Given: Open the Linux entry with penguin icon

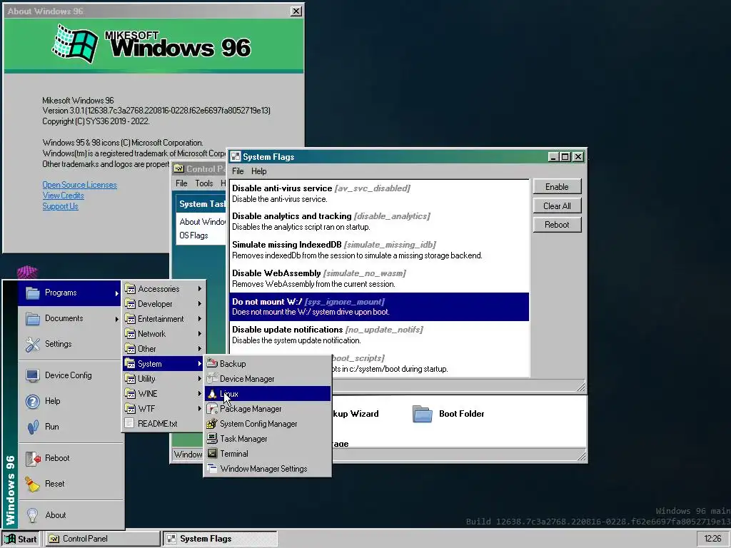Looking at the screenshot, I should (x=268, y=394).
